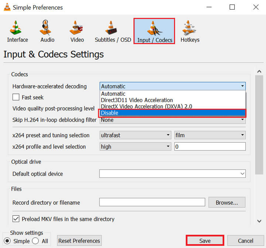The height and width of the screenshot is (248, 266).
Task: Collapse the Hardware-accelerated decoding combo box
Action: [x=173, y=86]
